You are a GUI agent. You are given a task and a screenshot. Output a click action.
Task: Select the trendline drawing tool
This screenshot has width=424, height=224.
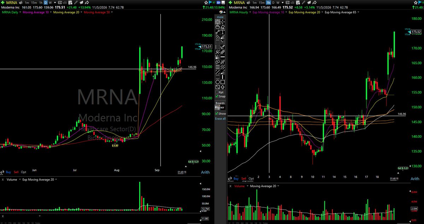click(x=217, y=32)
